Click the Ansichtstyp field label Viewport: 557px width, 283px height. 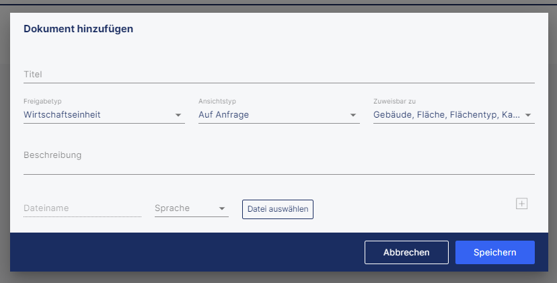(x=213, y=101)
